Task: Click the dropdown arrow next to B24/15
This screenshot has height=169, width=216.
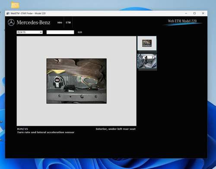Action: (x=41, y=32)
